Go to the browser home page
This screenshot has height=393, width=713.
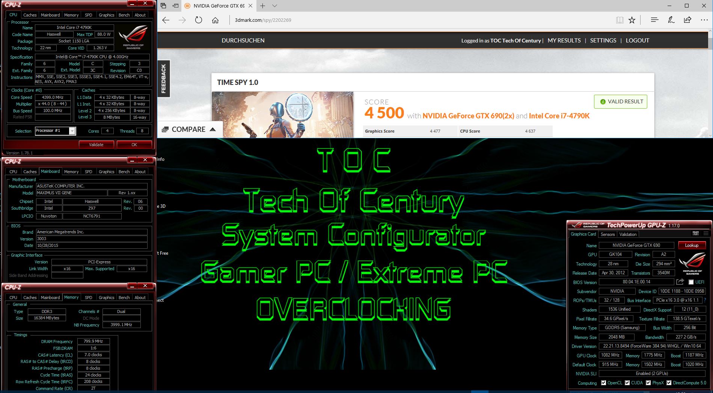(215, 20)
